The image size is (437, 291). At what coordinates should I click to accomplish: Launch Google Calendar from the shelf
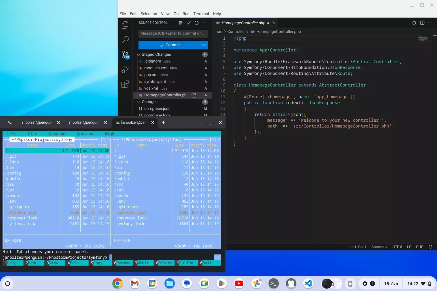point(152,283)
